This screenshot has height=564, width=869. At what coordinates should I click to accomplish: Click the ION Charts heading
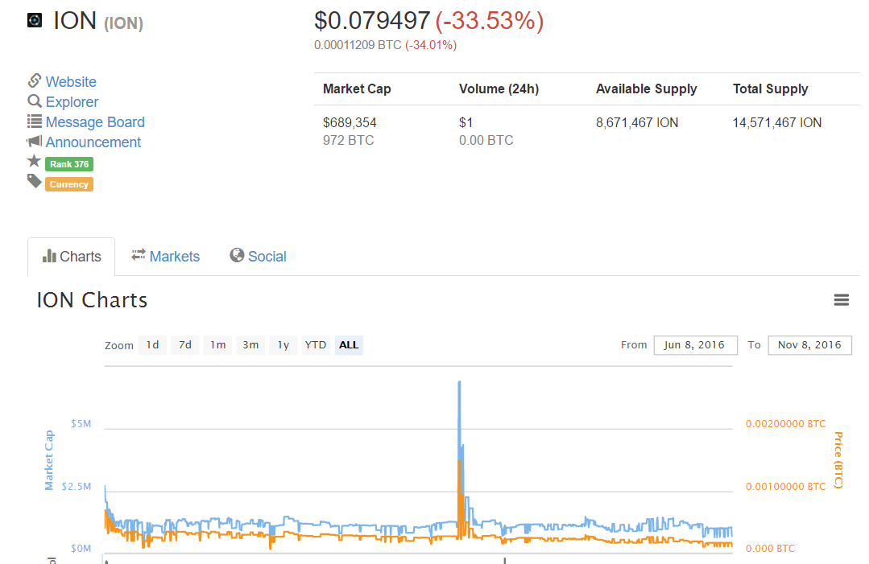[x=92, y=300]
